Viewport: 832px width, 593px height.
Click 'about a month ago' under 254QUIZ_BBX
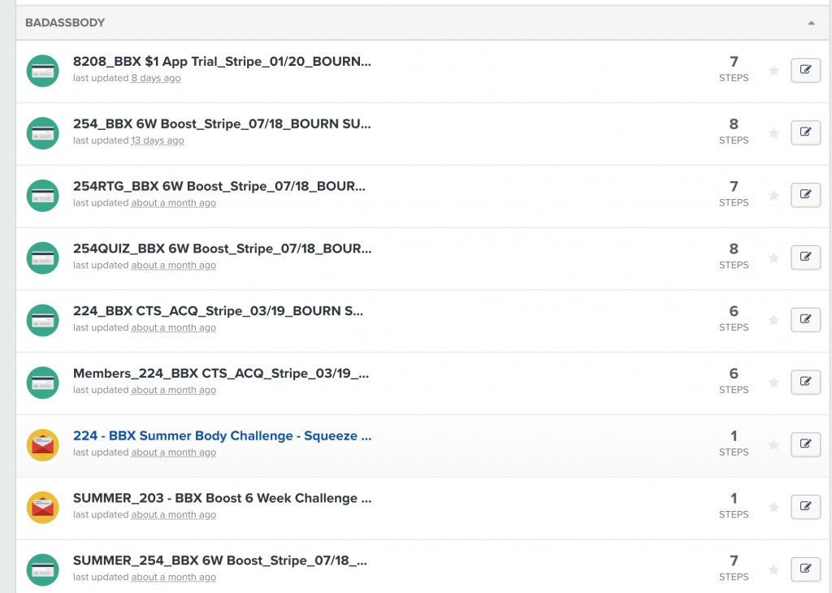point(174,265)
